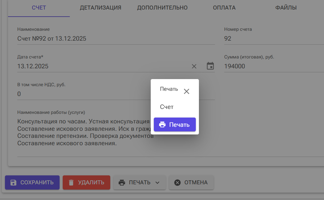The image size is (324, 200).
Task: Delete the invoice with the Удалить button
Action: [86, 182]
